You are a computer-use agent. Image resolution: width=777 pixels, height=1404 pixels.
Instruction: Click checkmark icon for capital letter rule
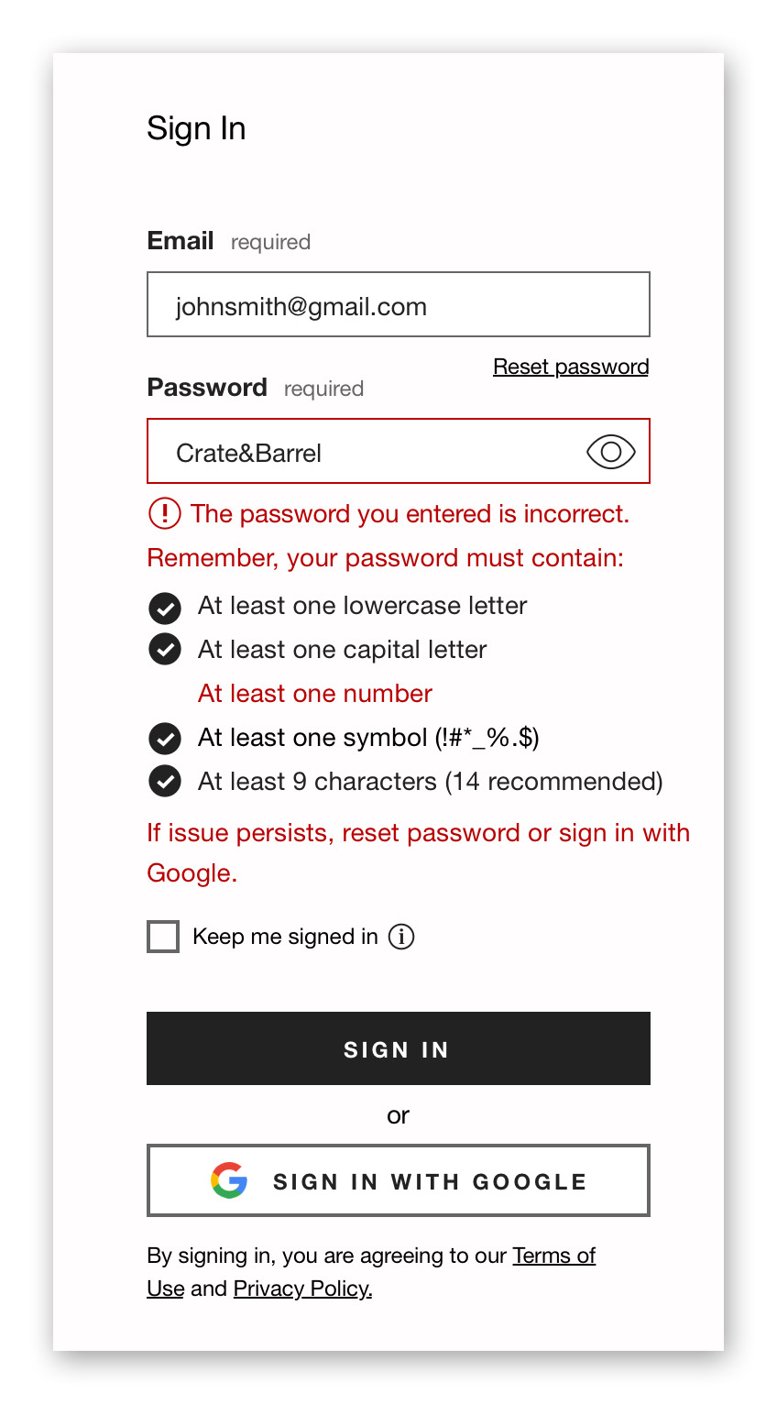165,650
